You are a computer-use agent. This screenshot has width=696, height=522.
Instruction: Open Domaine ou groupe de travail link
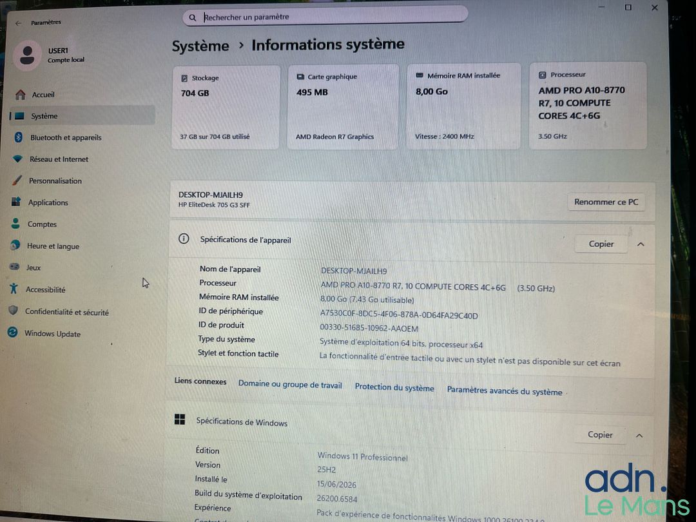[x=290, y=384]
